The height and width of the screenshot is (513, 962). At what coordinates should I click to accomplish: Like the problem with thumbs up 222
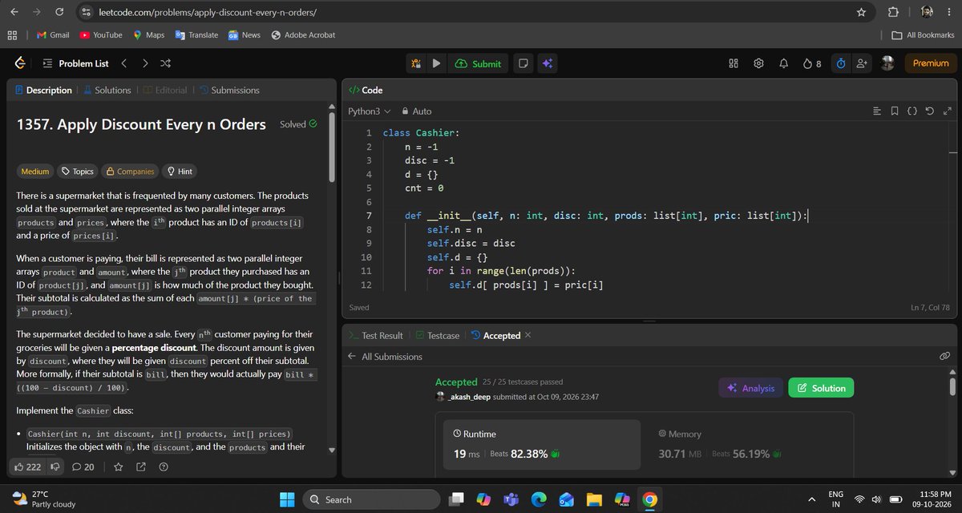(28, 467)
